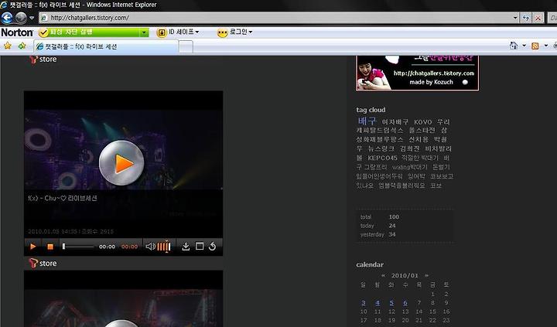Mute audio with the speaker icon
The image size is (557, 327).
click(x=150, y=247)
